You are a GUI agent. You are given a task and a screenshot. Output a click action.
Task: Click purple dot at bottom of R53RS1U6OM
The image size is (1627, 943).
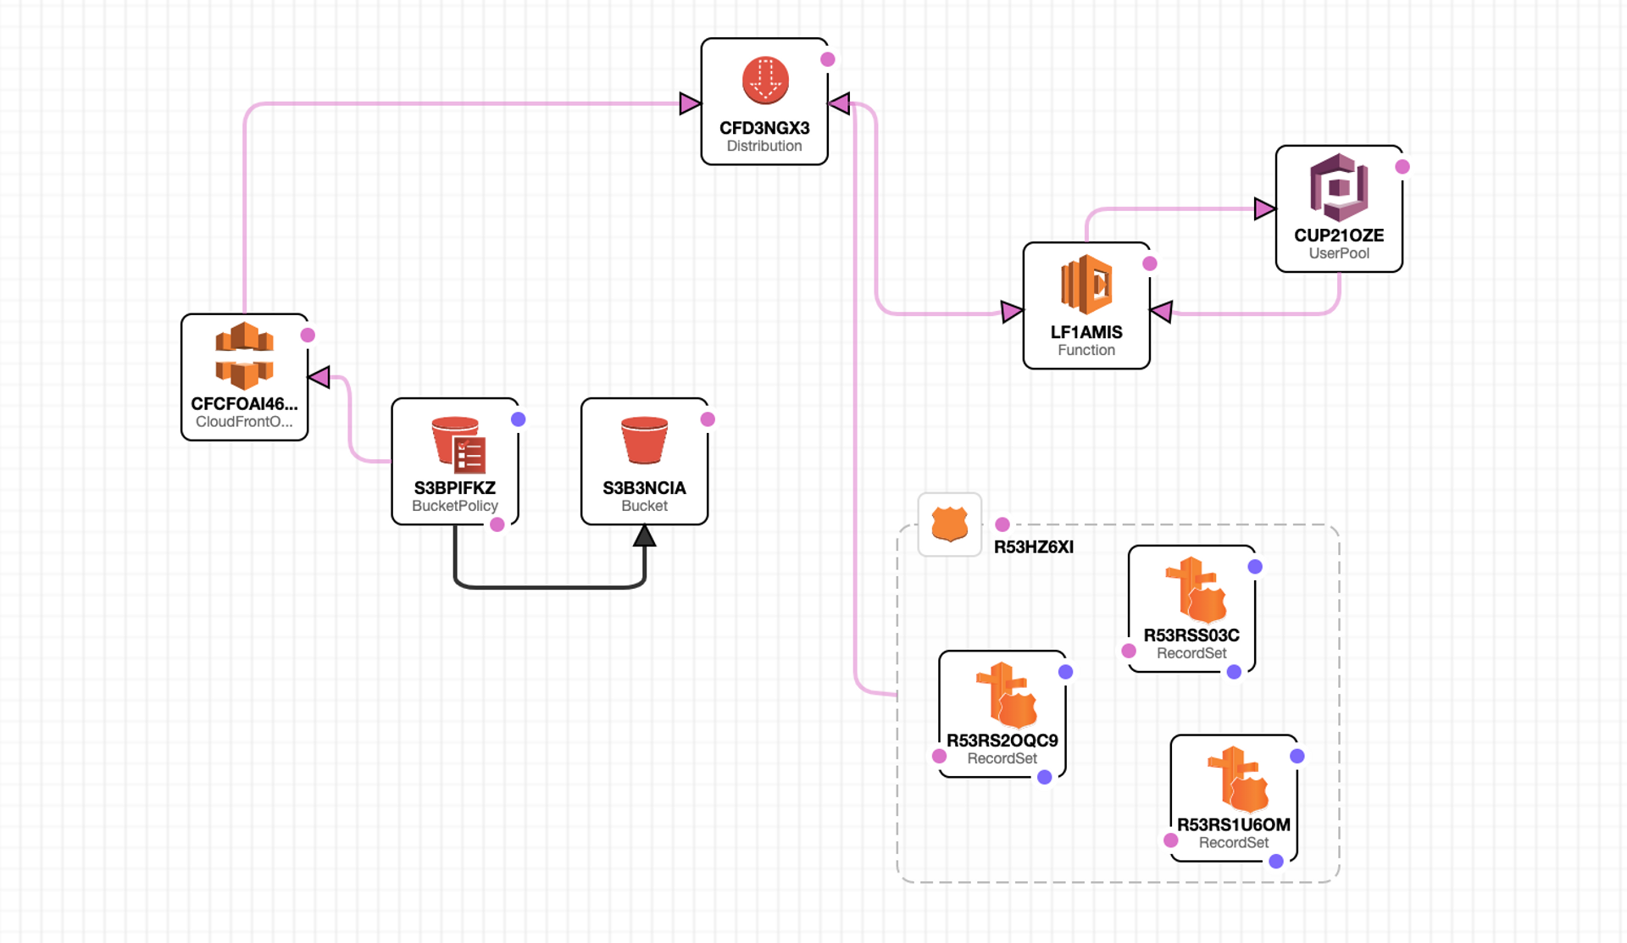[1276, 862]
